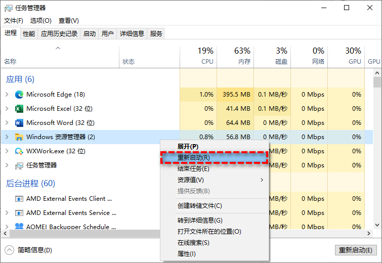
Task: Switch to the 性能 tab
Action: coord(29,33)
